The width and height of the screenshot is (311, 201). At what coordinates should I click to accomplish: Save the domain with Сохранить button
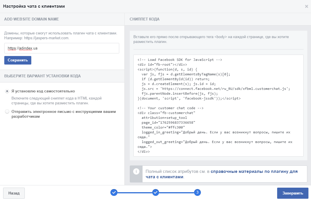(18, 60)
